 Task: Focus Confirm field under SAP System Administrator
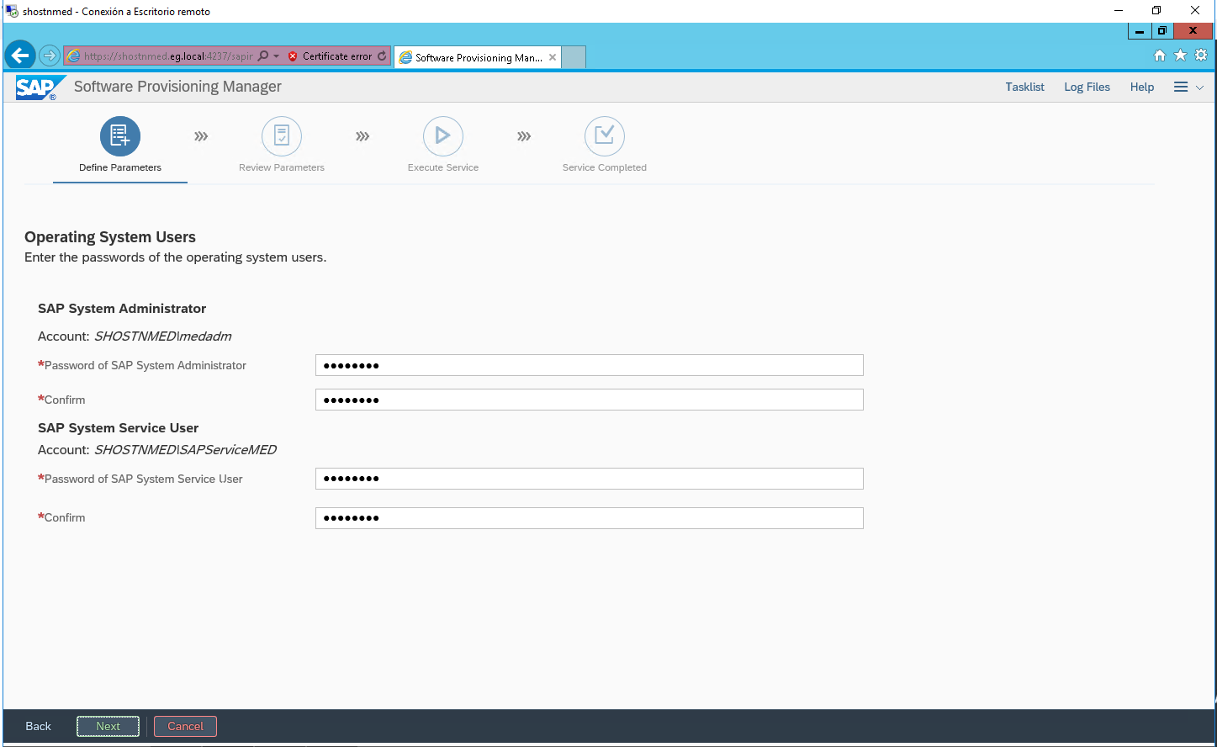point(589,400)
